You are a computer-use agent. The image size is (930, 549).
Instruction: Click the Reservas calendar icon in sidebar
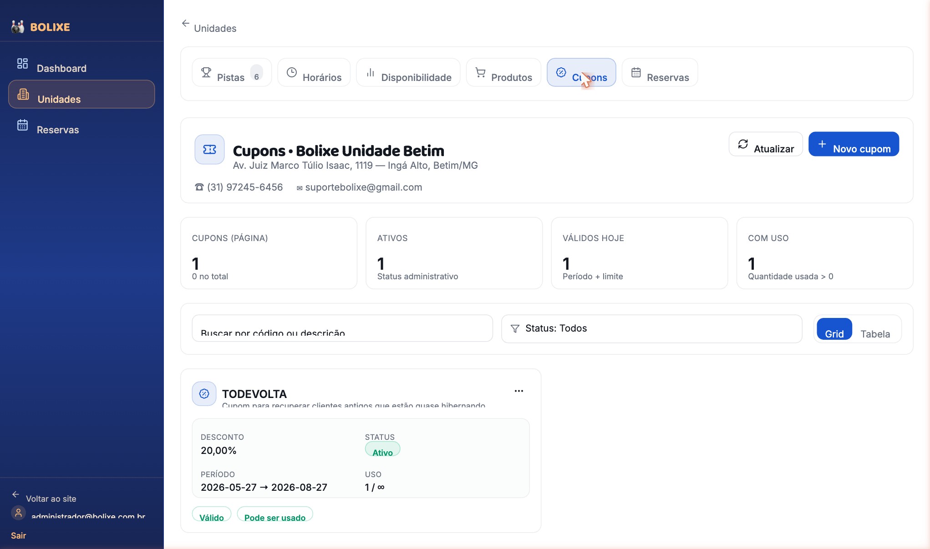click(x=22, y=125)
